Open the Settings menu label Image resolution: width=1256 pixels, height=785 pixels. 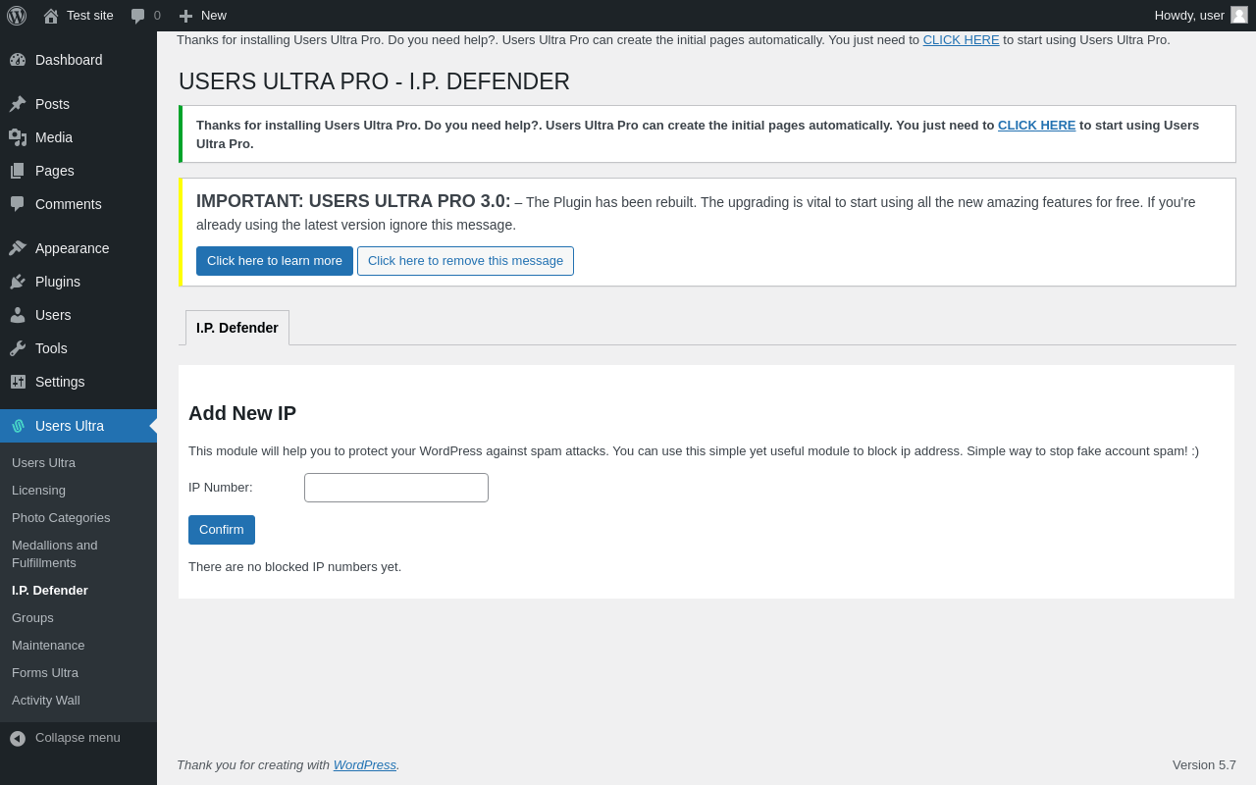[60, 382]
